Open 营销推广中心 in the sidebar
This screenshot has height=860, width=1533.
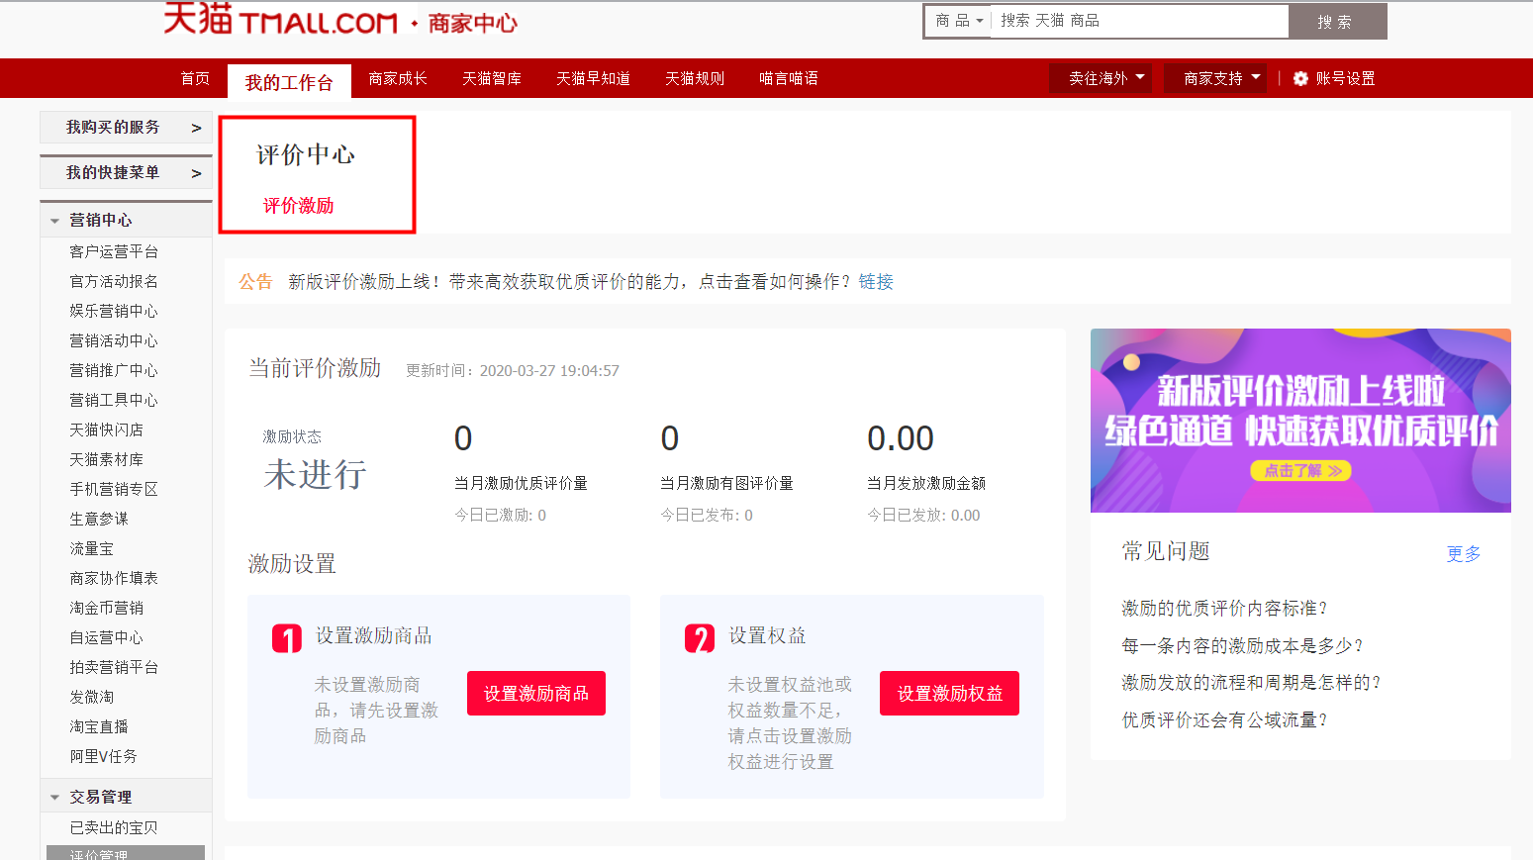coord(114,370)
